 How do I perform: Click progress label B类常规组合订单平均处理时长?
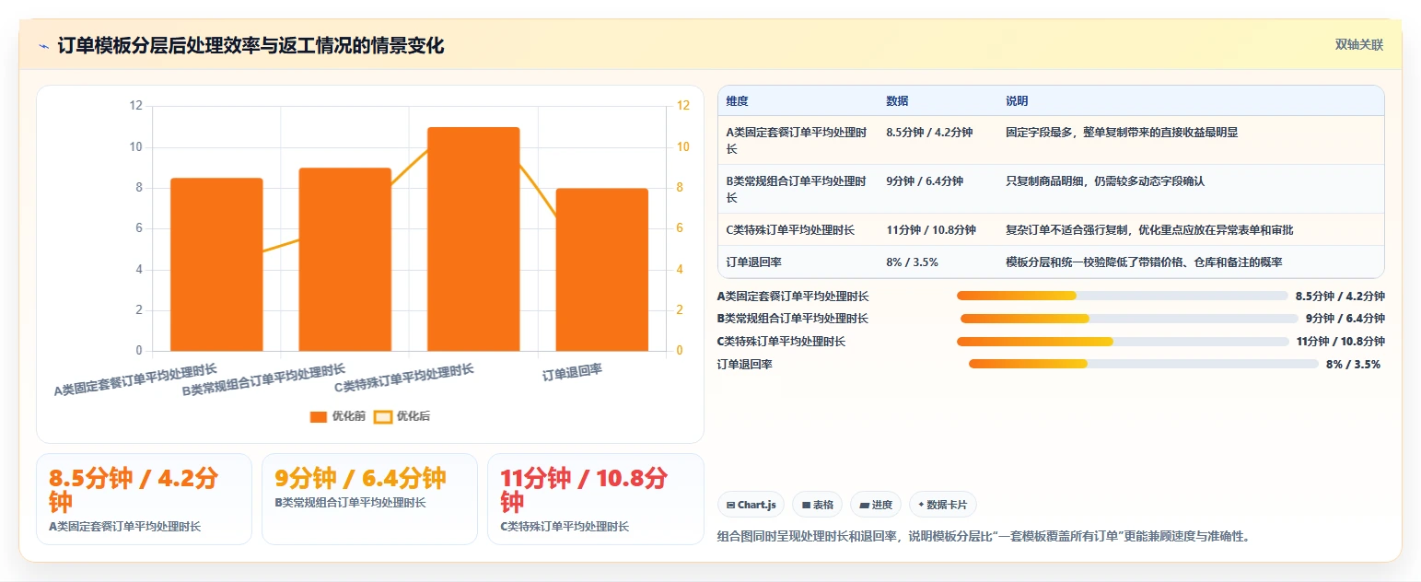point(793,319)
